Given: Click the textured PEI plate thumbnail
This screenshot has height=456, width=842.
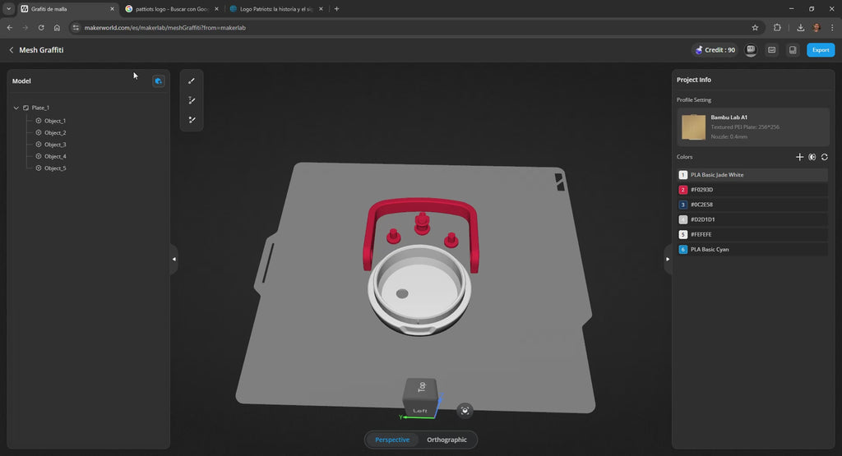Looking at the screenshot, I should coord(693,127).
